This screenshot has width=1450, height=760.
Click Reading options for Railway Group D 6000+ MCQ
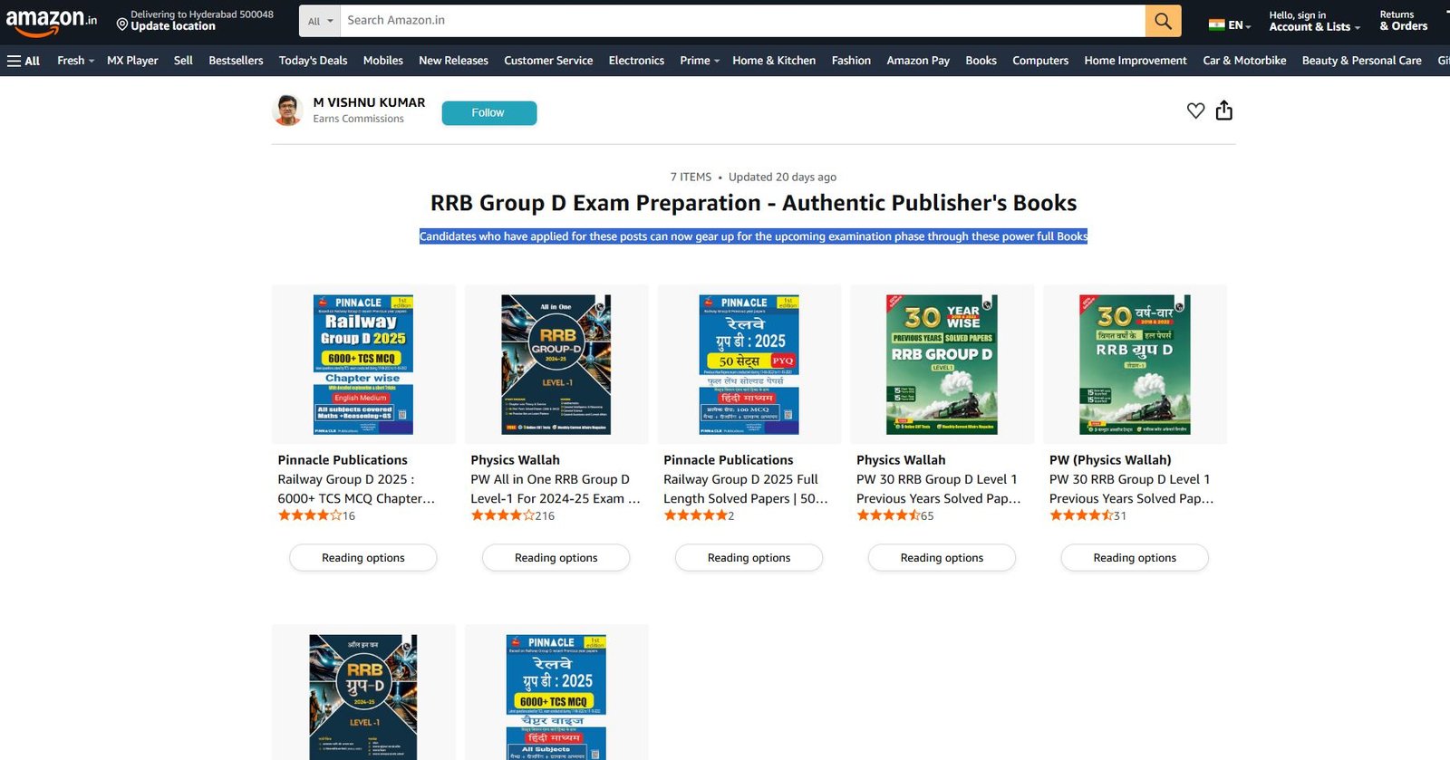362,558
